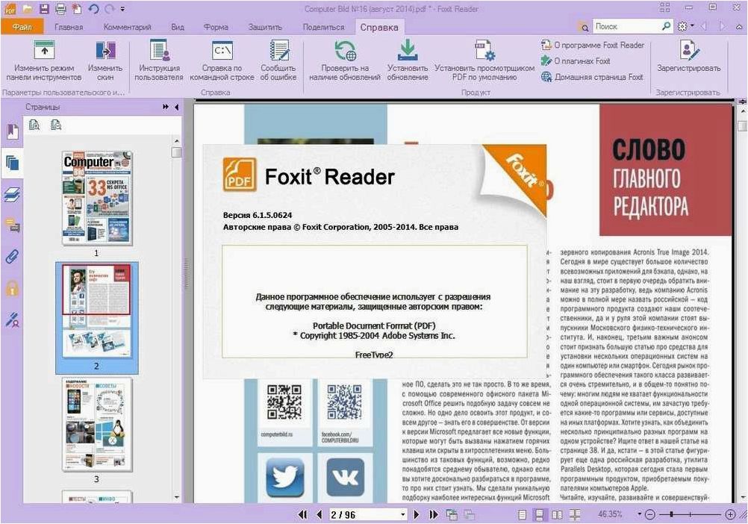Open the Layers panel in sidebar
The height and width of the screenshot is (524, 748).
coord(12,195)
